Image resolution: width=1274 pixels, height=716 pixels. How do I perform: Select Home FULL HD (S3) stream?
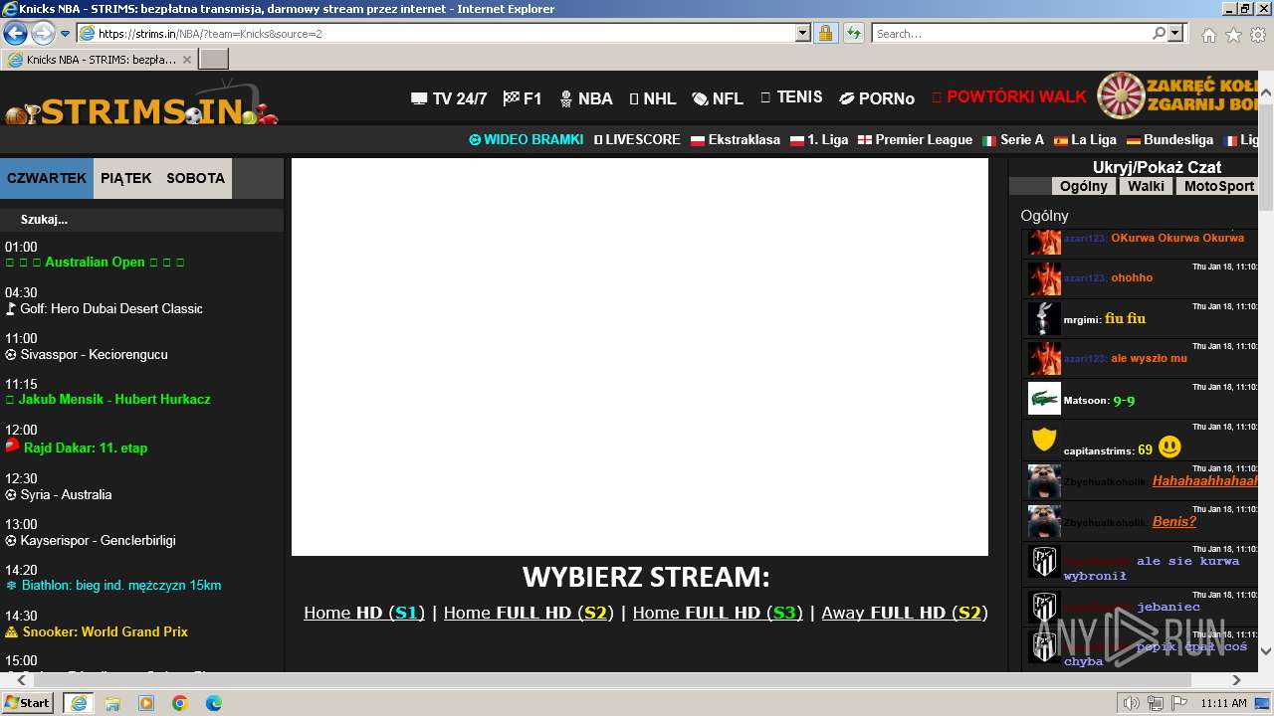click(x=718, y=613)
